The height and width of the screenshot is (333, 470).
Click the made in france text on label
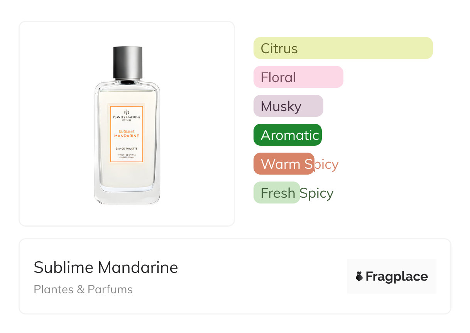pos(127,158)
